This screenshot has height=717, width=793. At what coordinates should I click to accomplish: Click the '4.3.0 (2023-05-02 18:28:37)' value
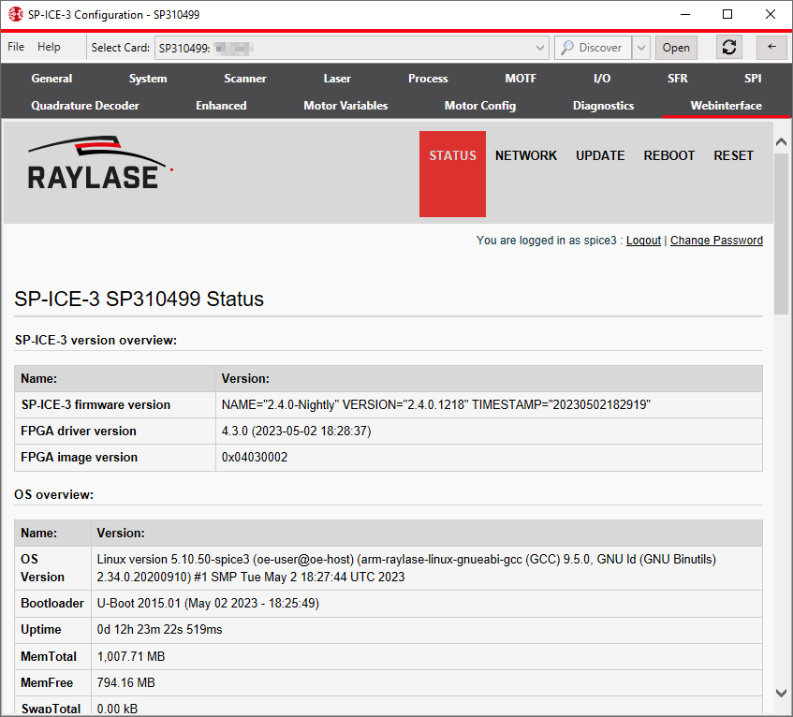click(297, 432)
